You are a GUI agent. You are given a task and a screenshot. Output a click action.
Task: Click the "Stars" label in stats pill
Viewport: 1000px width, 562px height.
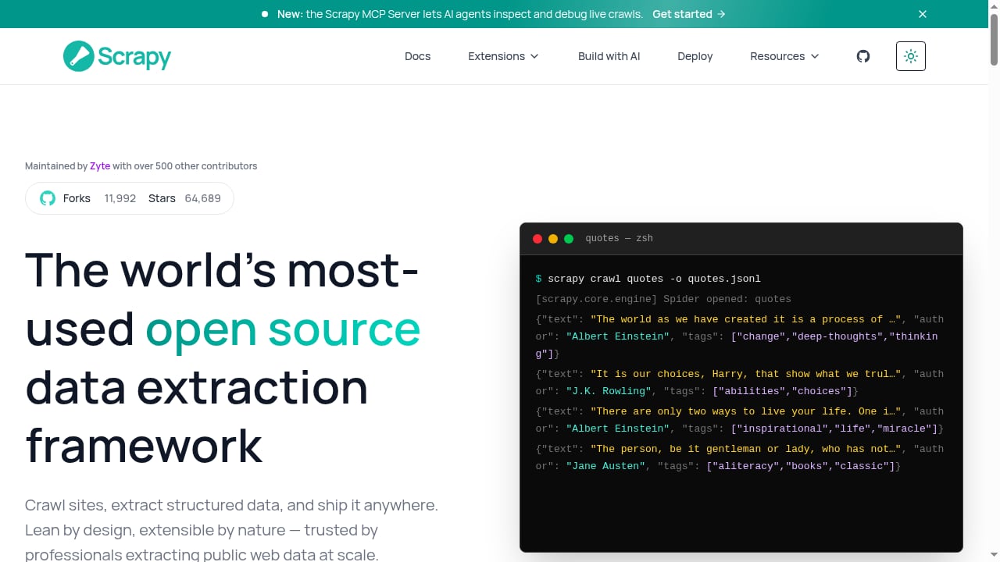point(162,198)
